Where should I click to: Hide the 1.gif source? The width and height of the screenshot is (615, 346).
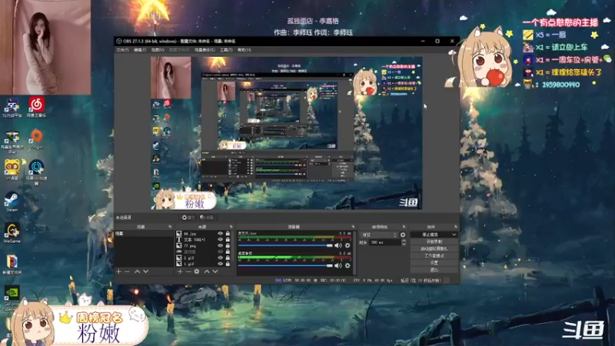(x=220, y=264)
